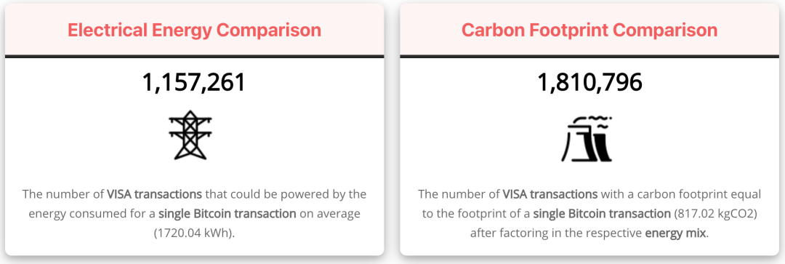
Task: Click the dark divider under Electrical Energy header
Action: [x=194, y=57]
